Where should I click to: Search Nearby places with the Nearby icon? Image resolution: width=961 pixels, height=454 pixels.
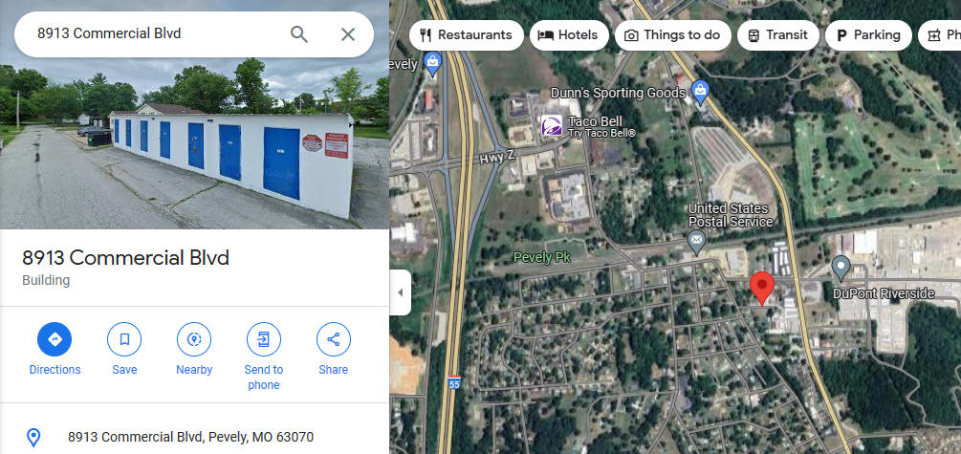coord(194,339)
